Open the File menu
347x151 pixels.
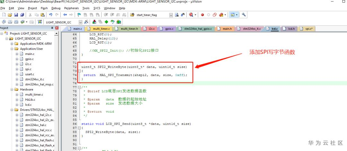pos(3,8)
